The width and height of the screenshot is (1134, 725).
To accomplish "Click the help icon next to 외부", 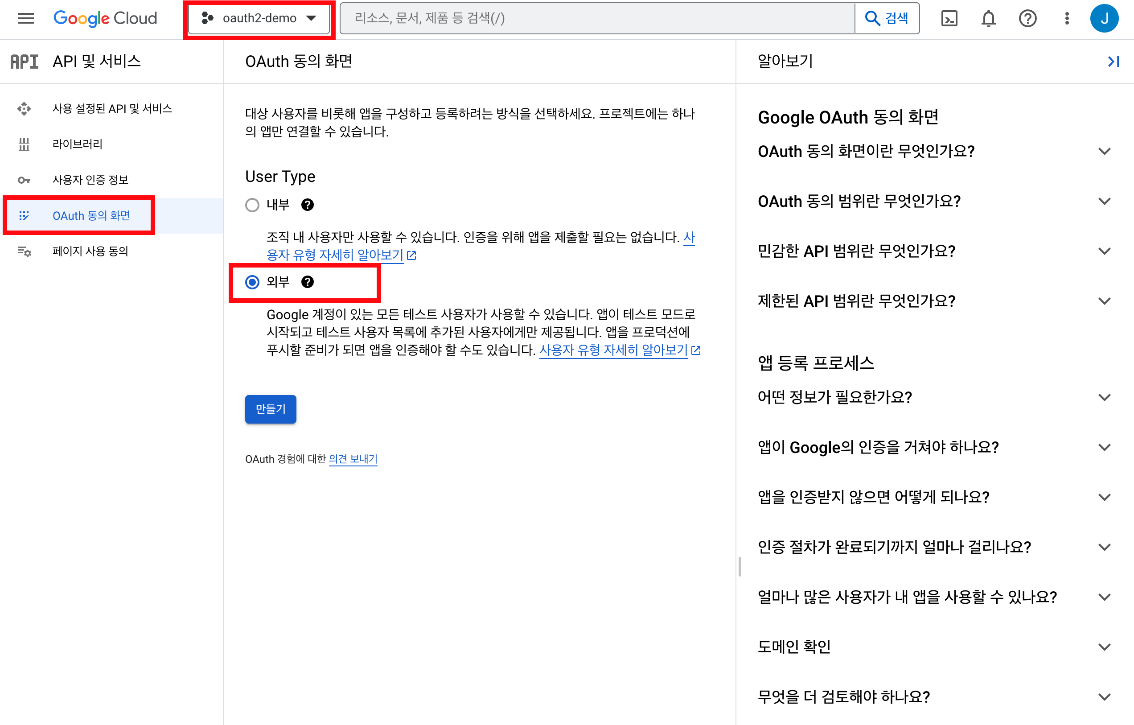I will 308,282.
